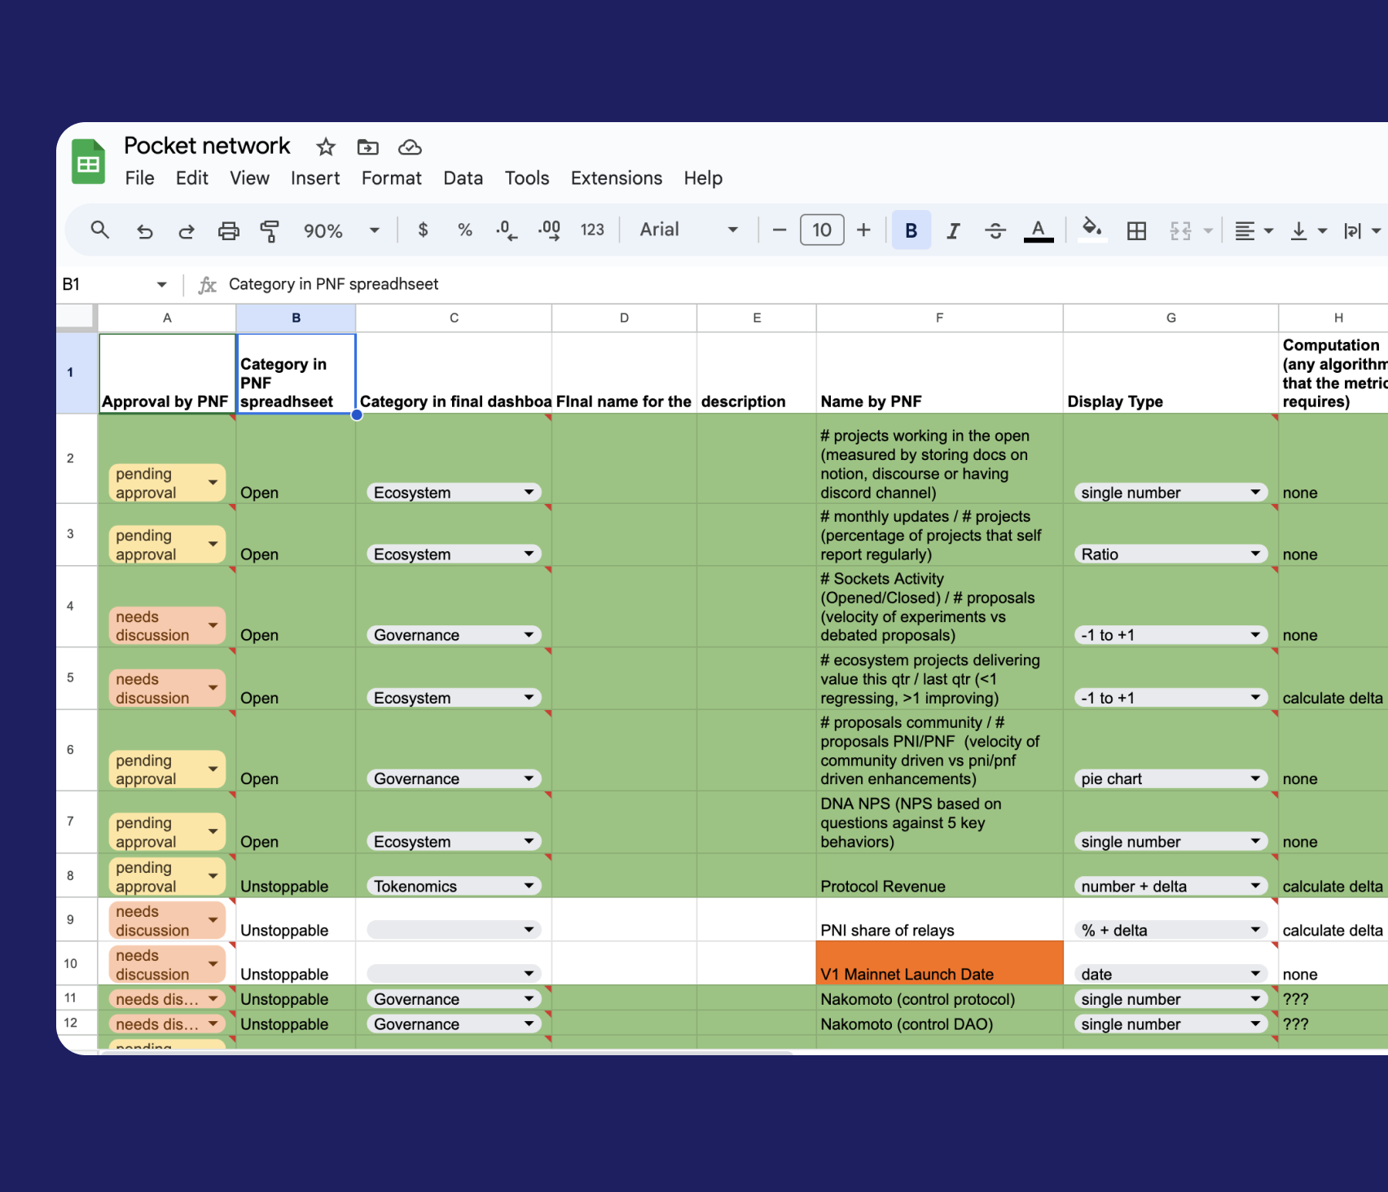
Task: Open text wrapping options
Action: pyautogui.click(x=1362, y=230)
